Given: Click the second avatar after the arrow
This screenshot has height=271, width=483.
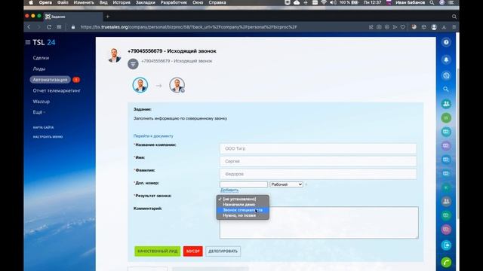Looking at the screenshot, I should pyautogui.click(x=177, y=85).
